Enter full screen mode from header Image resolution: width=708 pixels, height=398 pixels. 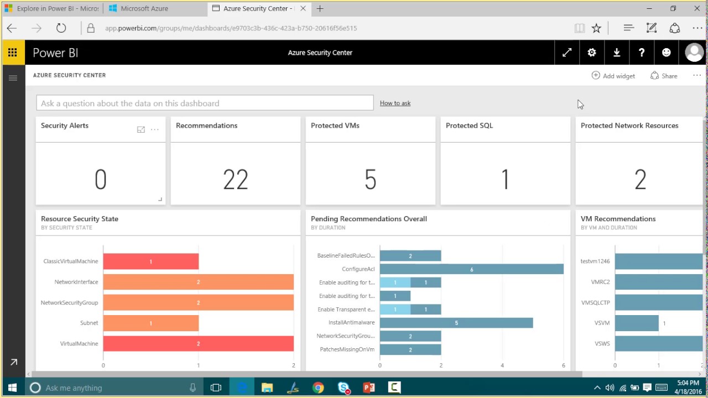click(x=567, y=53)
